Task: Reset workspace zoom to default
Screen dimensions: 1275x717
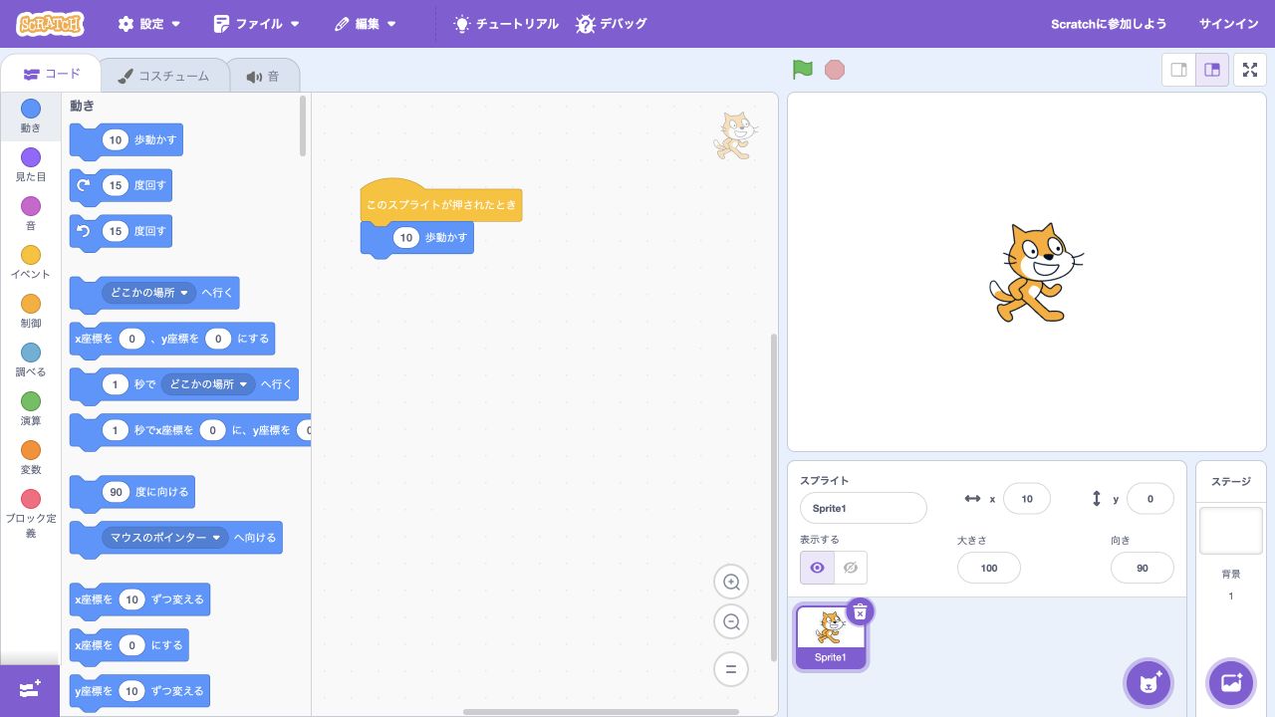Action: pyautogui.click(x=731, y=670)
